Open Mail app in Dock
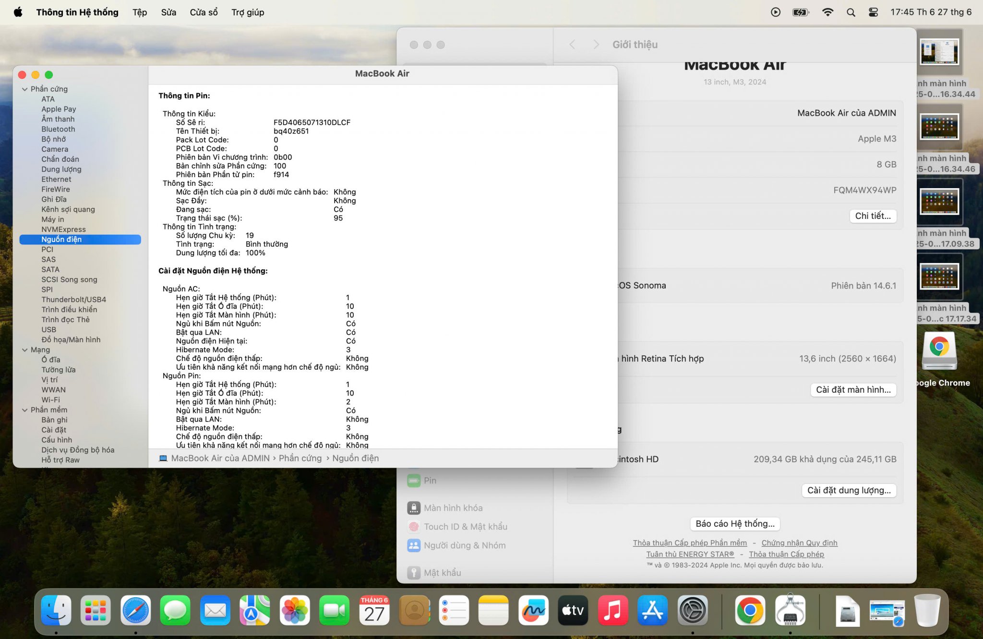Viewport: 983px width, 639px height. pos(215,610)
